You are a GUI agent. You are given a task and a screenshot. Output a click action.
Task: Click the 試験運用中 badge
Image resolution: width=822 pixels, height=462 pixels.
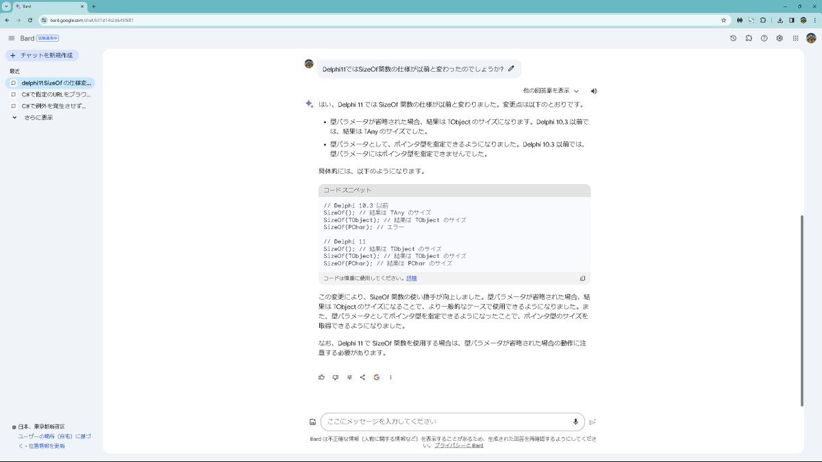point(47,38)
